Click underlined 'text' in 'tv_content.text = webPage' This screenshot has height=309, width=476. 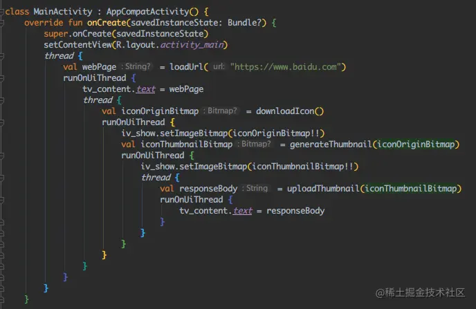coord(146,89)
